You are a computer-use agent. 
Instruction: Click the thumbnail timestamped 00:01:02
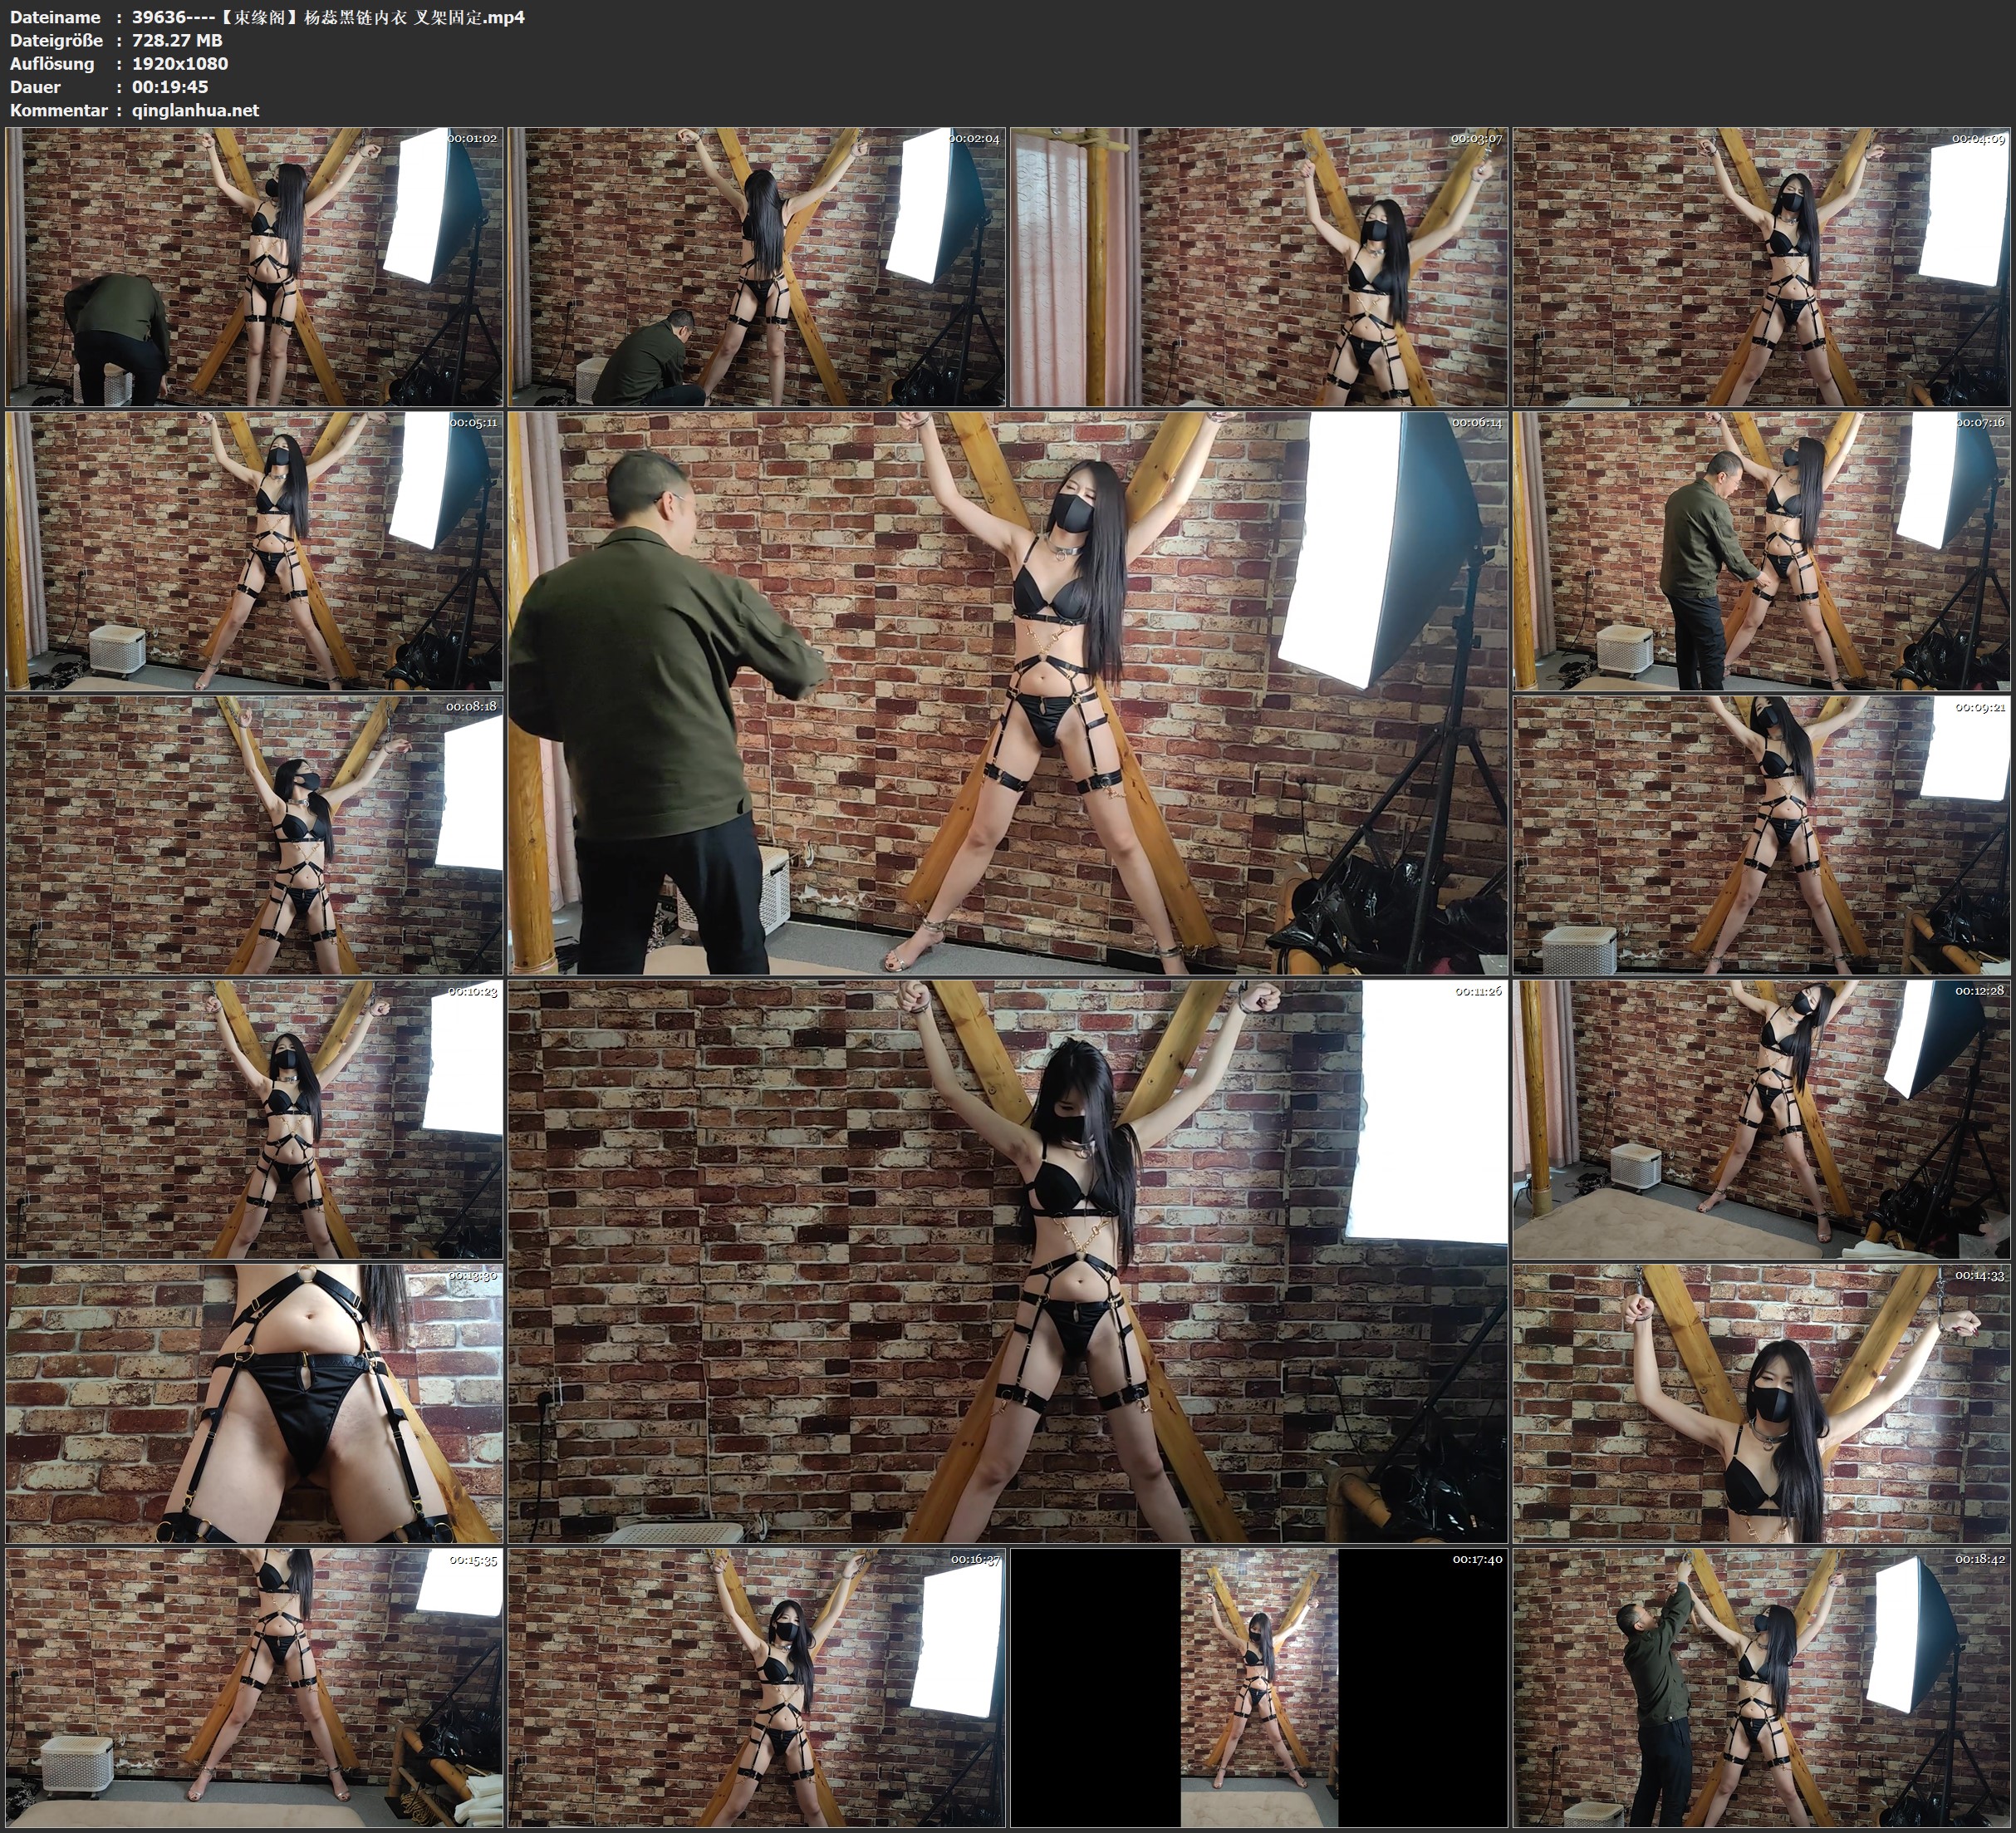[x=254, y=268]
